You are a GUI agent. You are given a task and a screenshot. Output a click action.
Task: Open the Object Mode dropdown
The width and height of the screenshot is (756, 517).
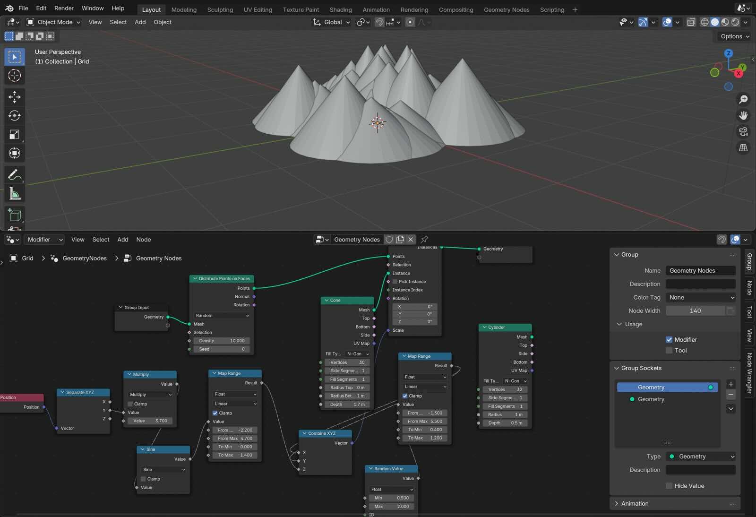[x=54, y=22]
